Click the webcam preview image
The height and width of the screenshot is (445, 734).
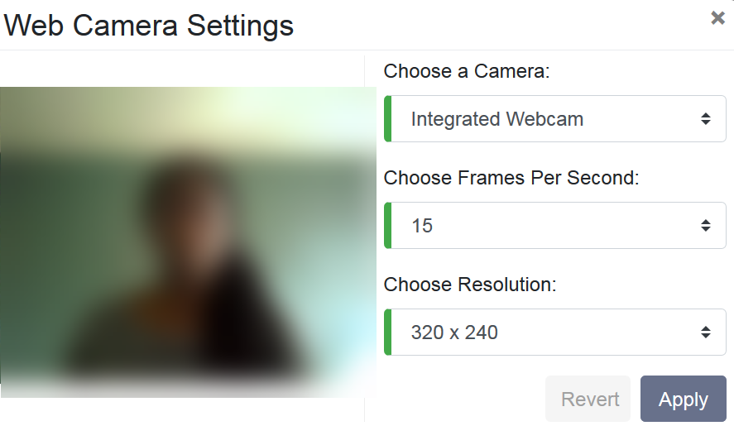[x=188, y=242]
